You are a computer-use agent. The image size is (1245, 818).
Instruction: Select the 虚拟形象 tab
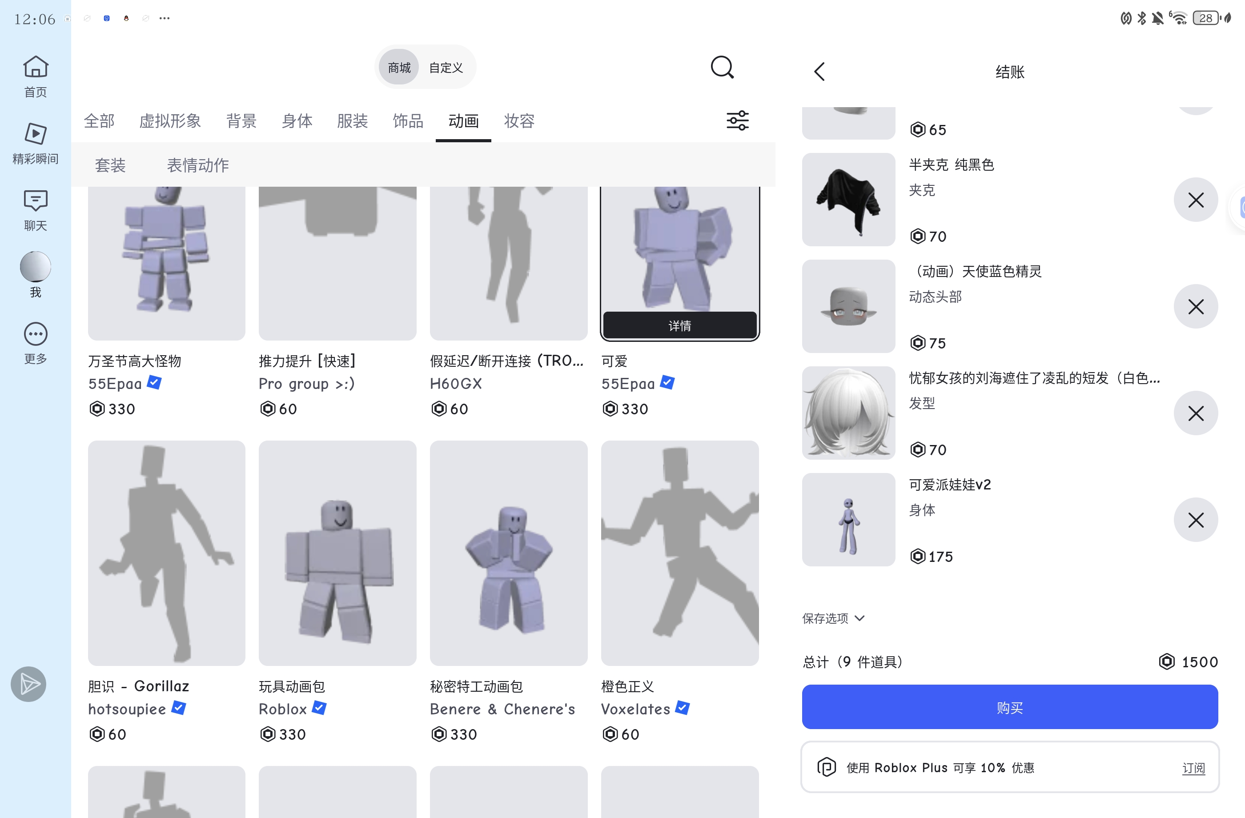pos(170,121)
